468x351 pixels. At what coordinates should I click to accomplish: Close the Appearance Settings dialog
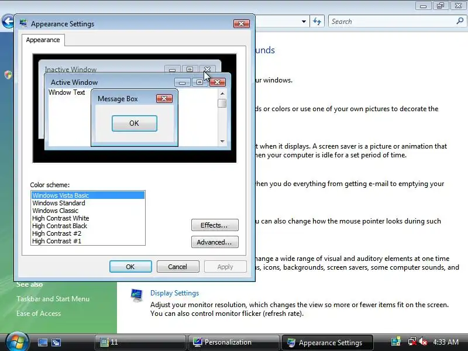(242, 24)
